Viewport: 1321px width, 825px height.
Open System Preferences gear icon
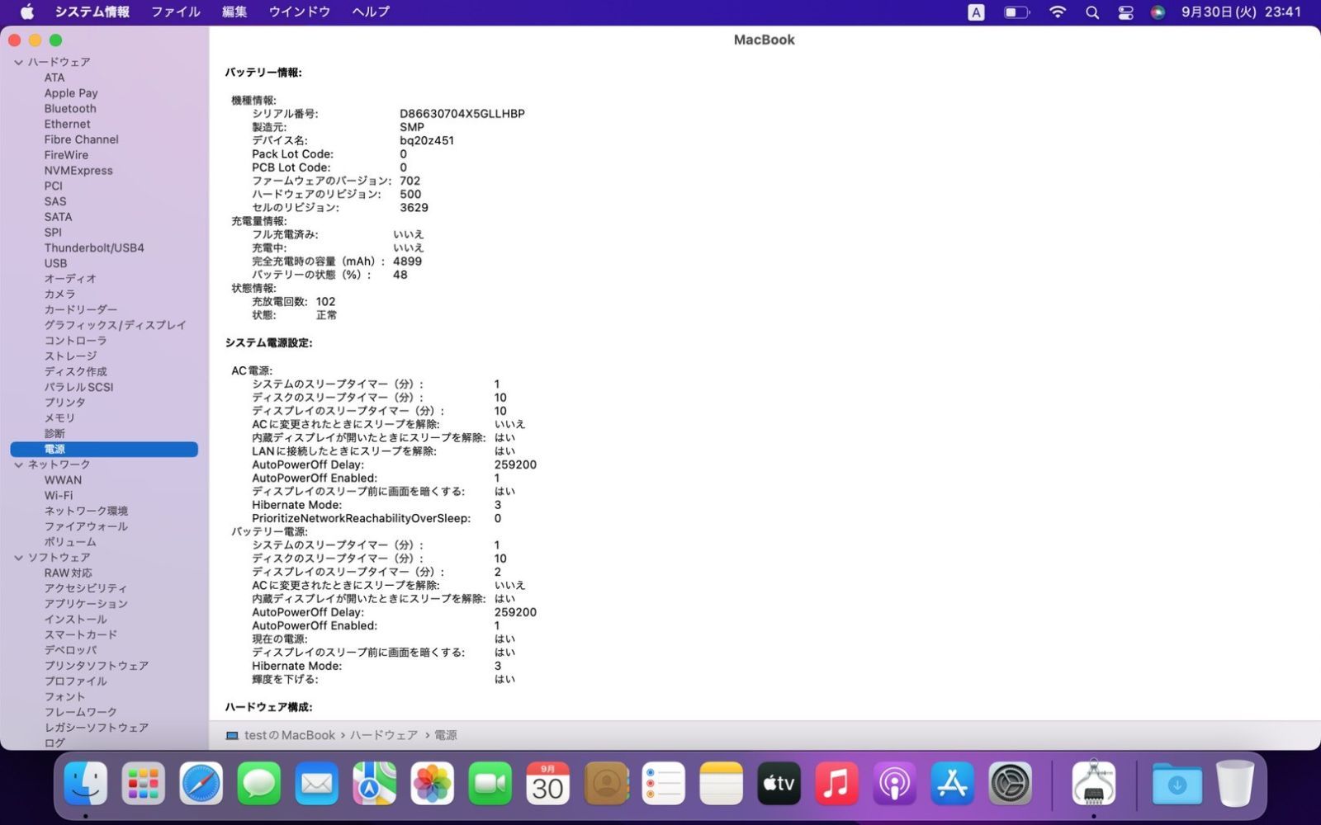click(x=1010, y=783)
